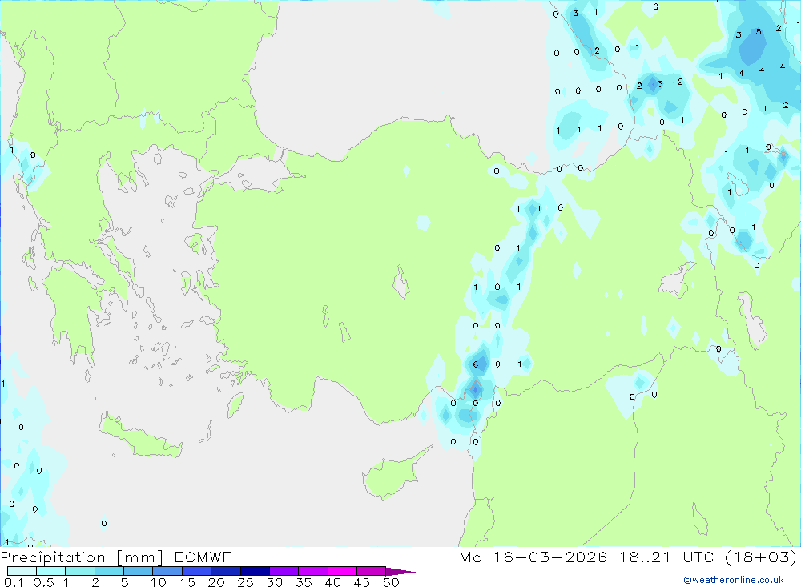Click the precipitation value '6' on the map
801x587 pixels.
[476, 364]
